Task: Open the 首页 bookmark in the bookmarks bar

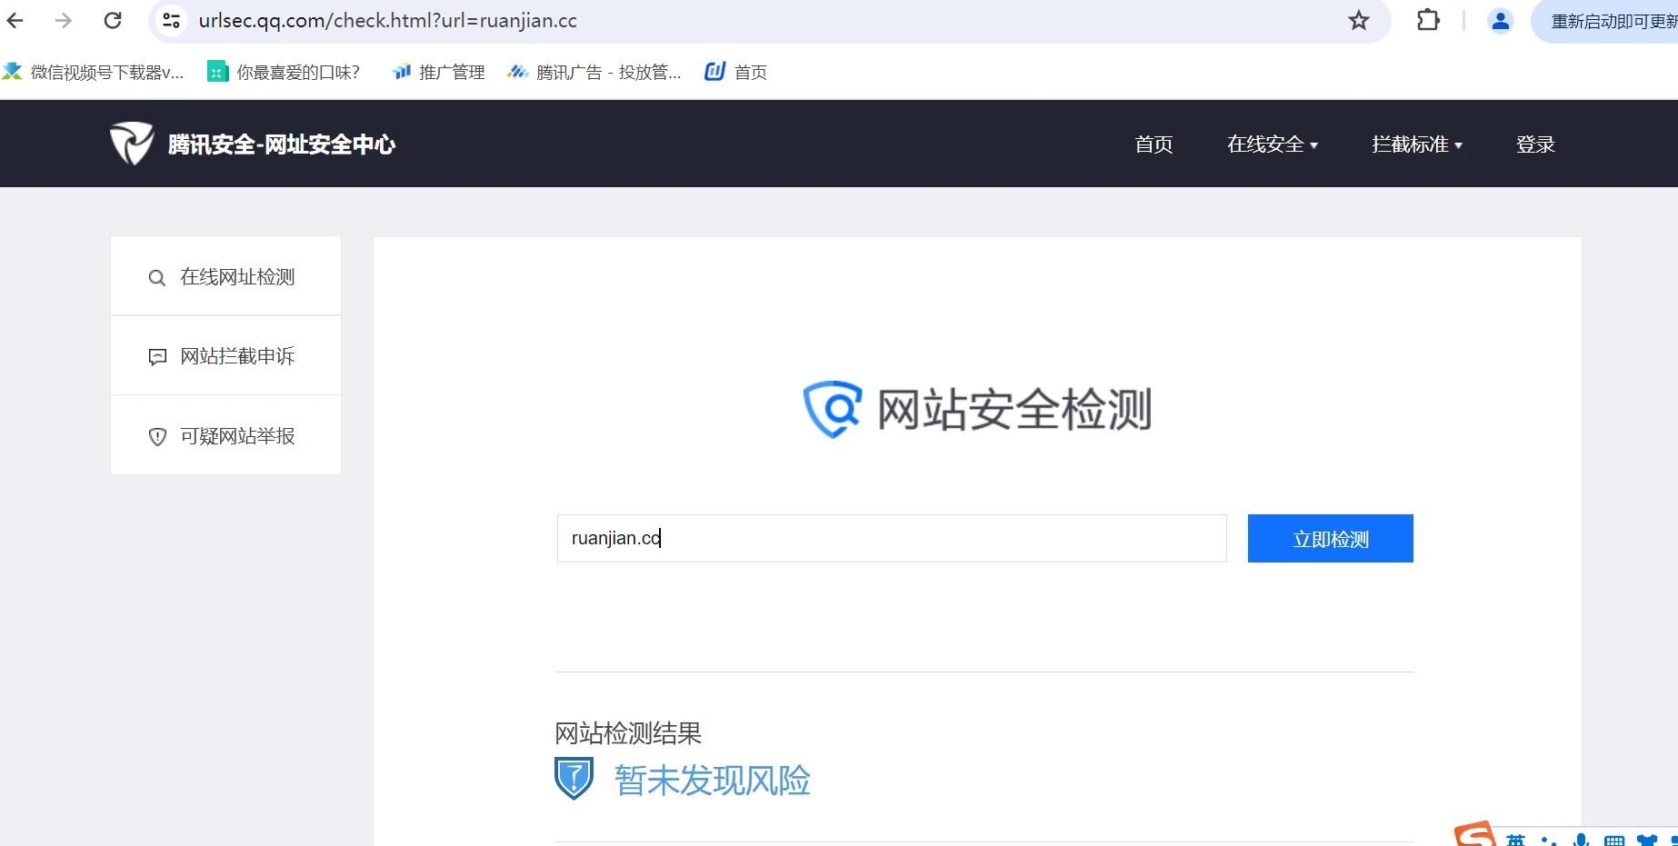Action: click(736, 72)
